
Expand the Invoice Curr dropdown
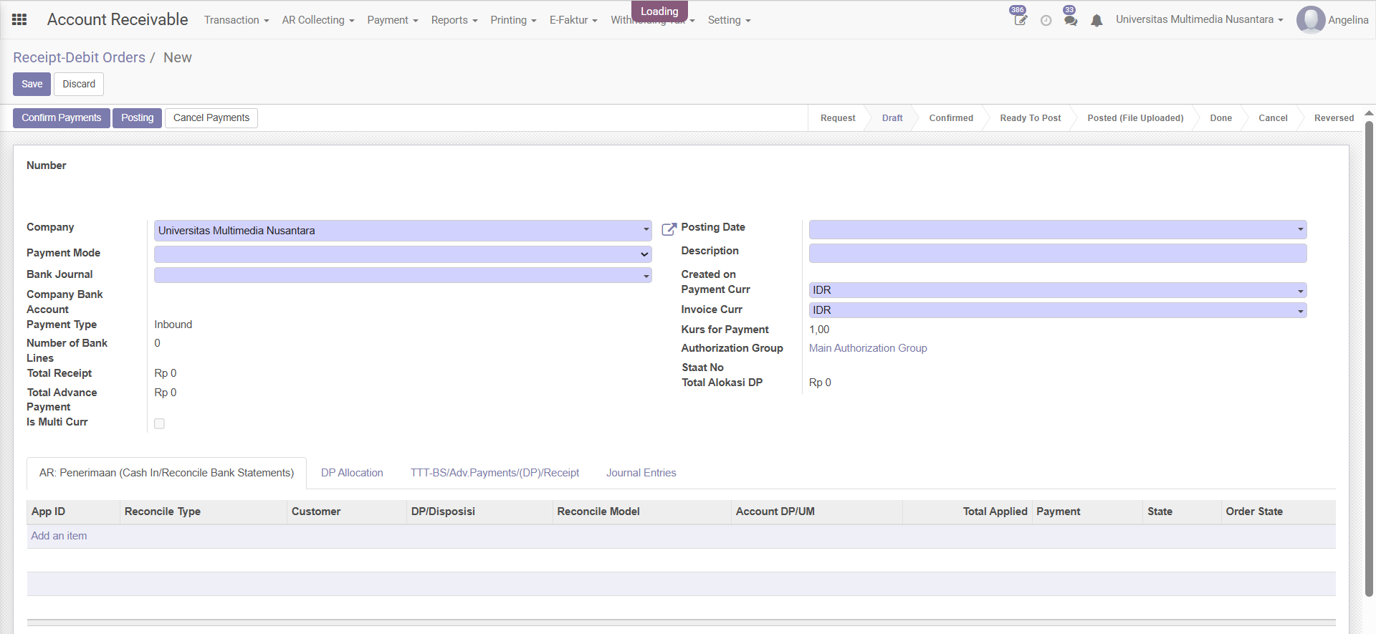pyautogui.click(x=1057, y=310)
